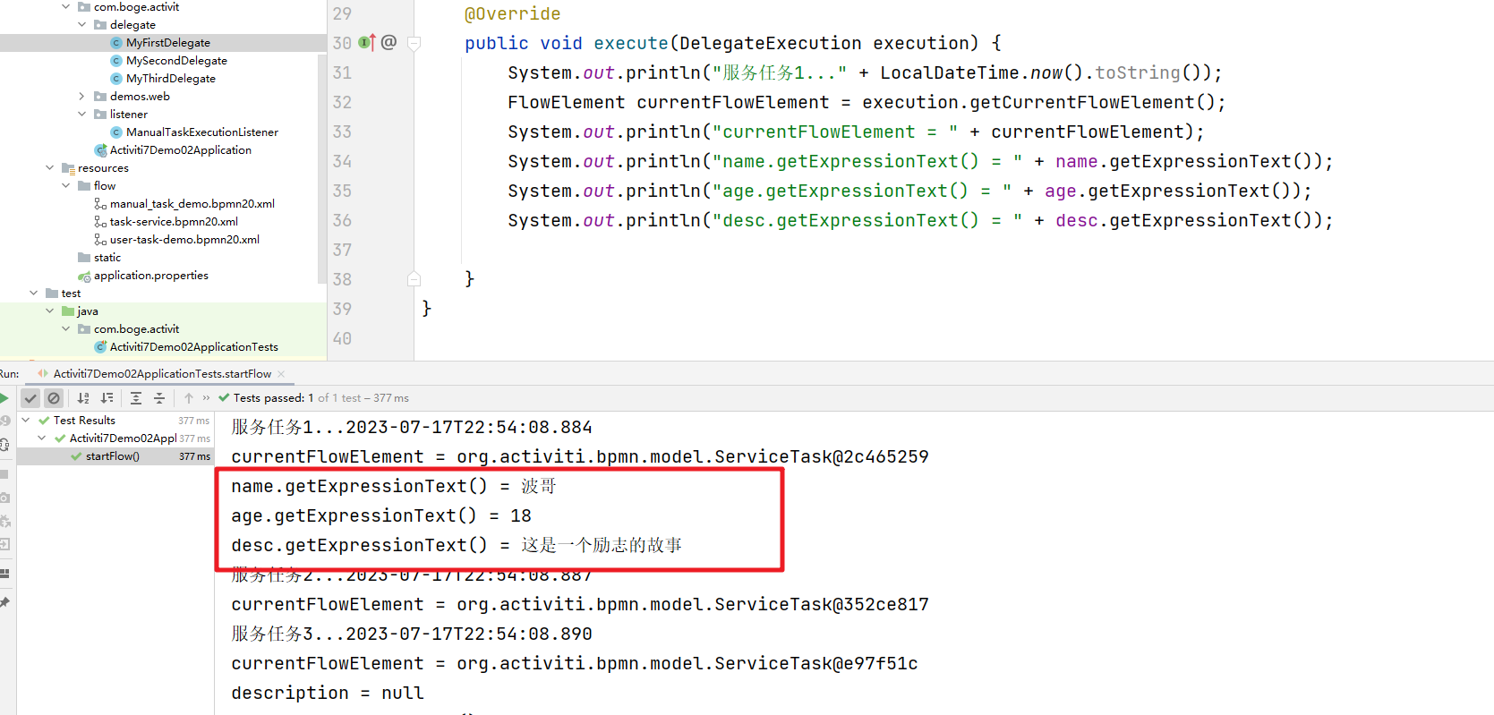Viewport: 1494px width, 715px height.
Task: Pin the Run tab with pin icon
Action: click(x=4, y=603)
